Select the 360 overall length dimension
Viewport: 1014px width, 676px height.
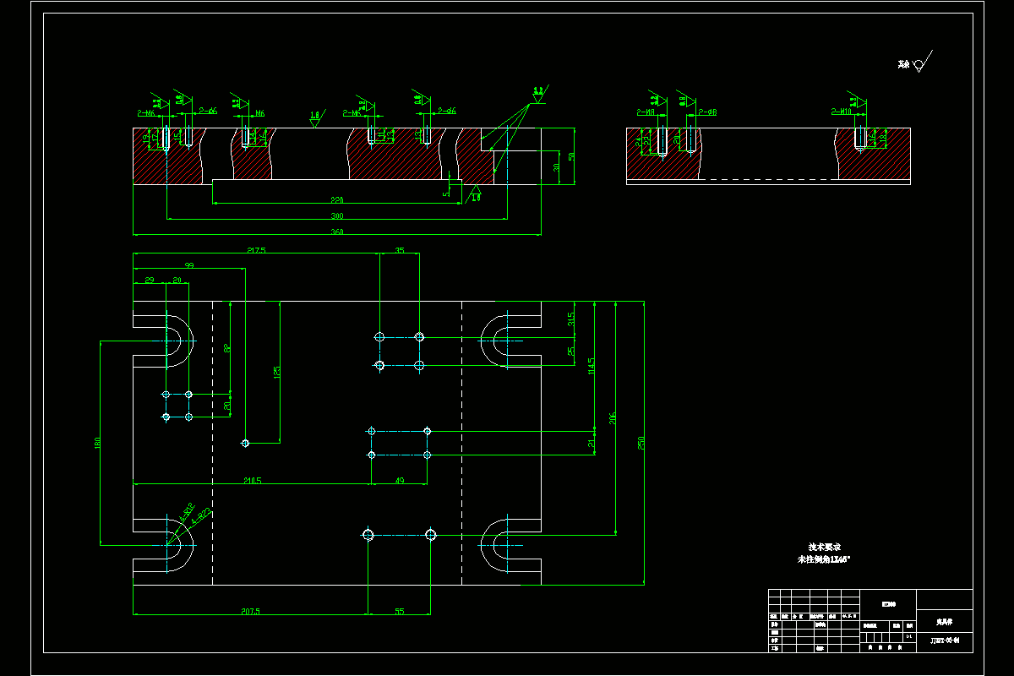click(336, 231)
